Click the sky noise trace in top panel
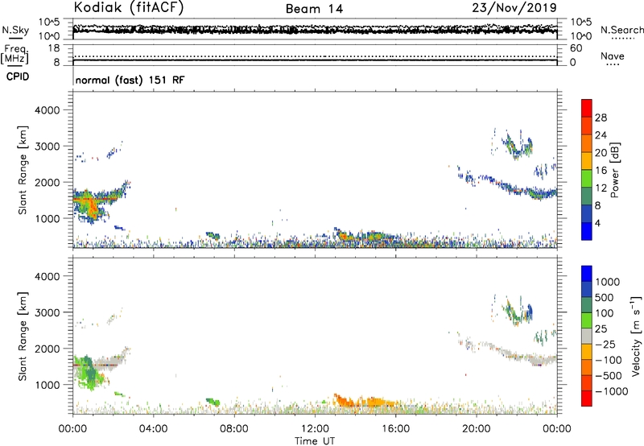Viewport: 644px width, 446px height. click(315, 30)
